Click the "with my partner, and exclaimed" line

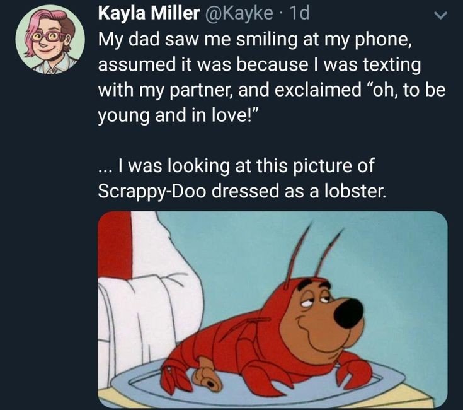272,90
